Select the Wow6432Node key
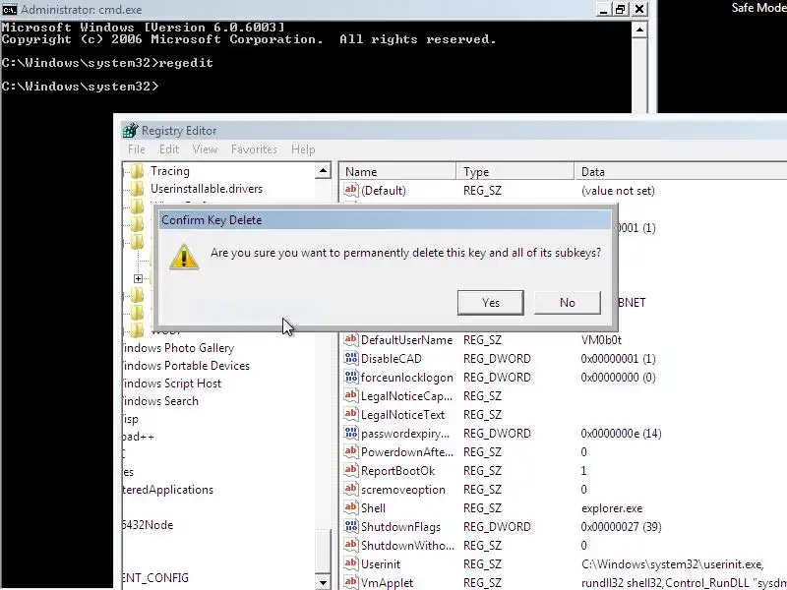The width and height of the screenshot is (787, 590). (149, 525)
